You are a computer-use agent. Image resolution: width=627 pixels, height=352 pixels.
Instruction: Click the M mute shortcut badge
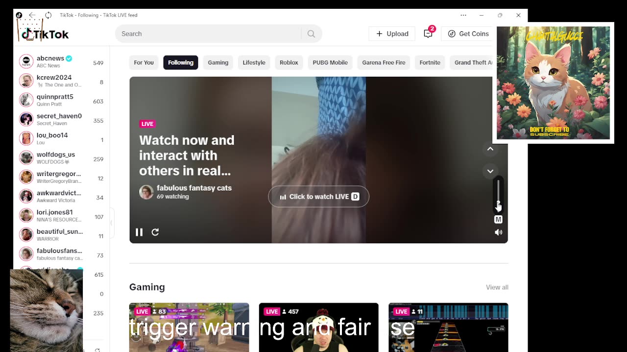click(498, 220)
